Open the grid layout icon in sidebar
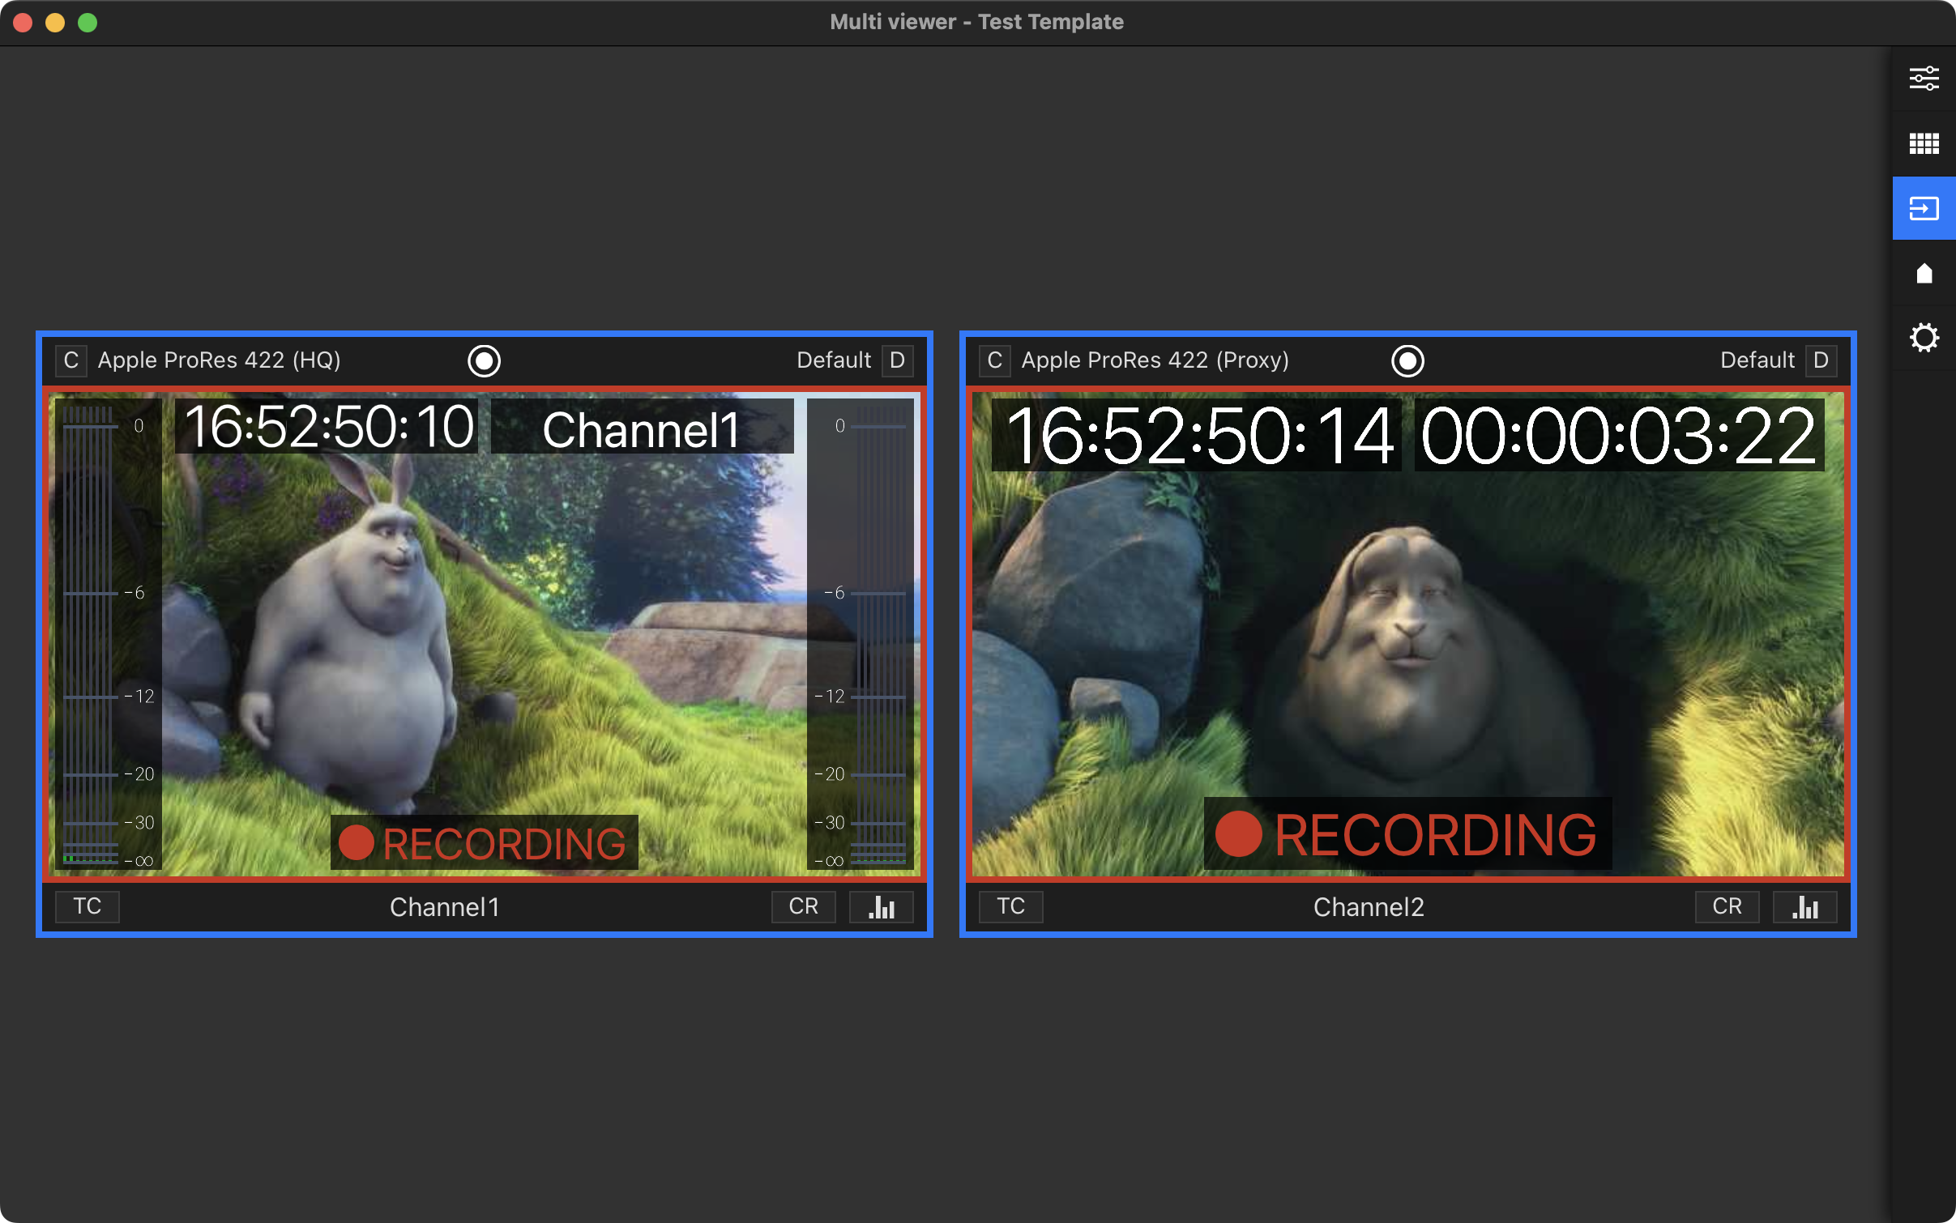Screen dimensions: 1956x1223 tap(1924, 143)
